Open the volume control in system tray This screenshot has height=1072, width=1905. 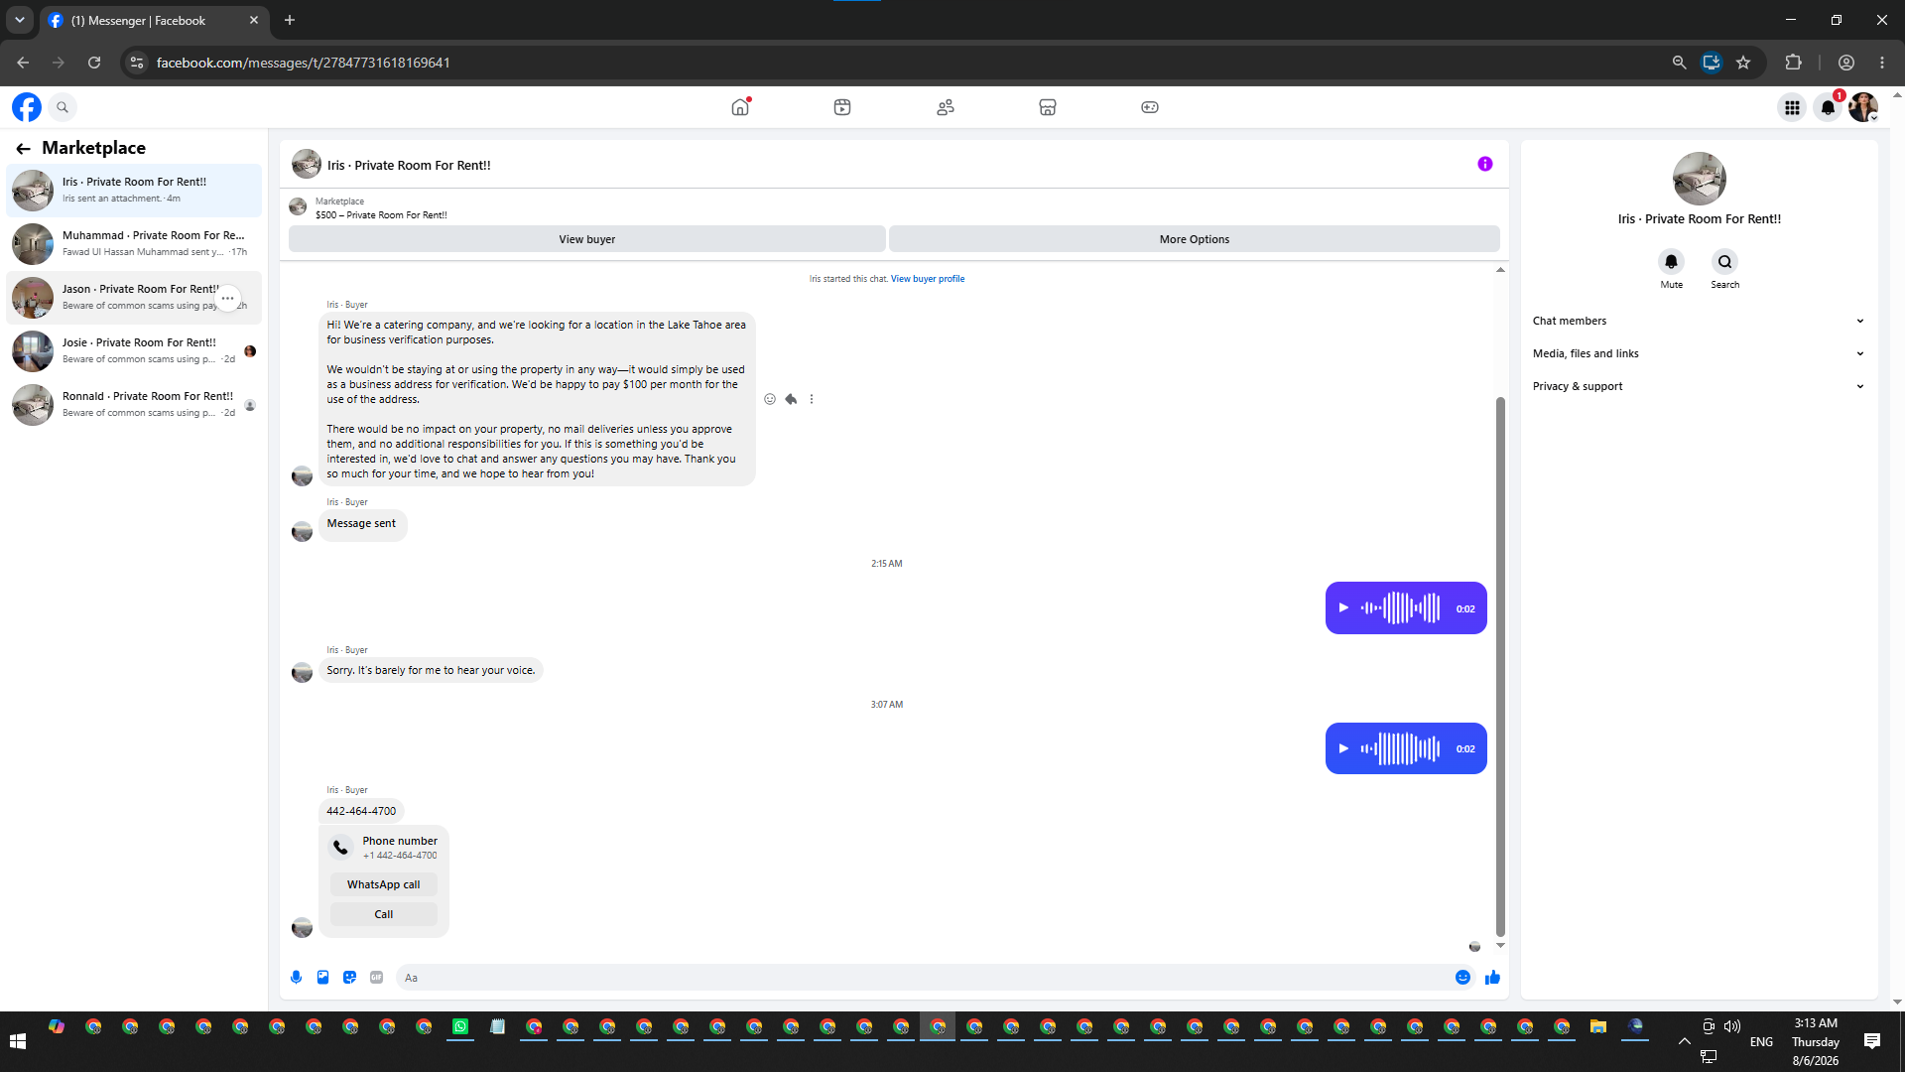[1732, 1026]
